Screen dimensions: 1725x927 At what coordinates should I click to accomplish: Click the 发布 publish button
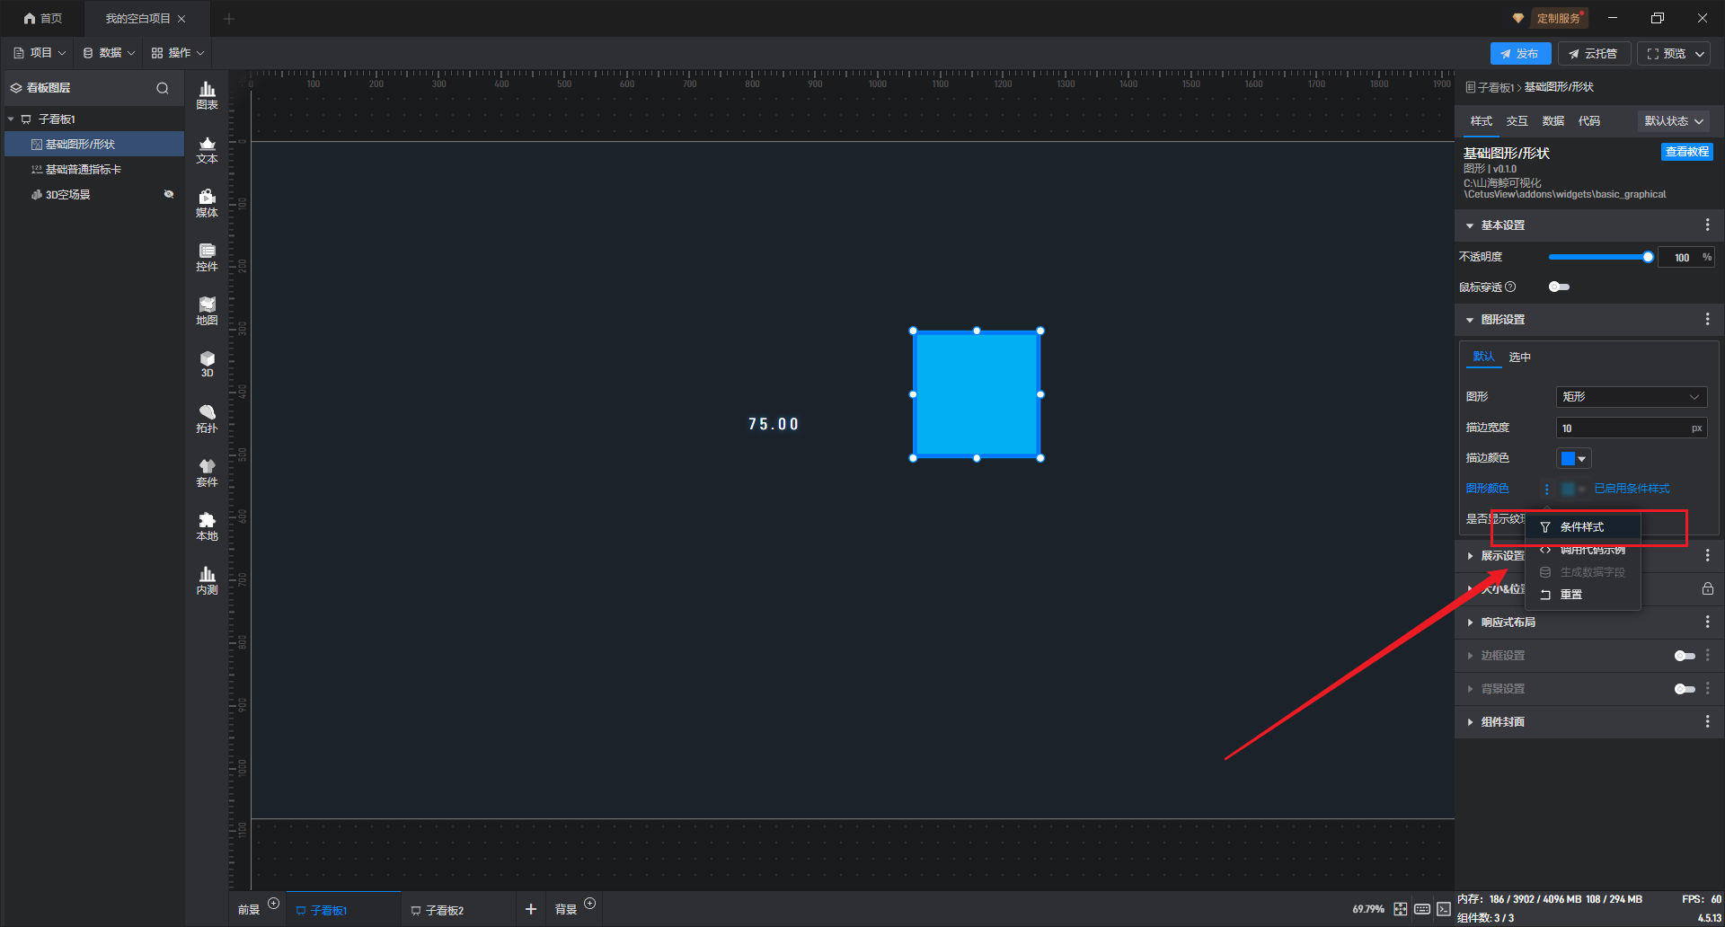click(x=1519, y=54)
